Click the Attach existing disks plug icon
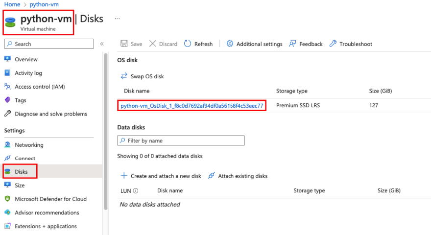Viewport: 431px width, 235px height. pyautogui.click(x=212, y=176)
